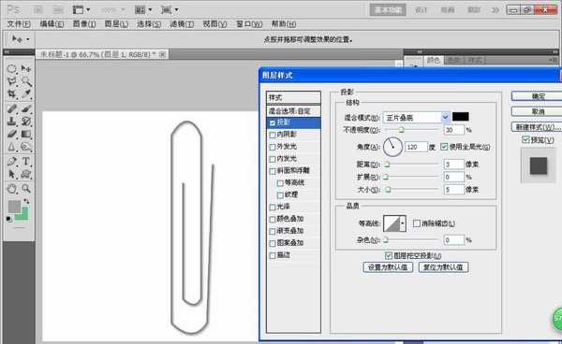Open the 滤镜(T) menu
The width and height of the screenshot is (562, 344).
click(182, 24)
